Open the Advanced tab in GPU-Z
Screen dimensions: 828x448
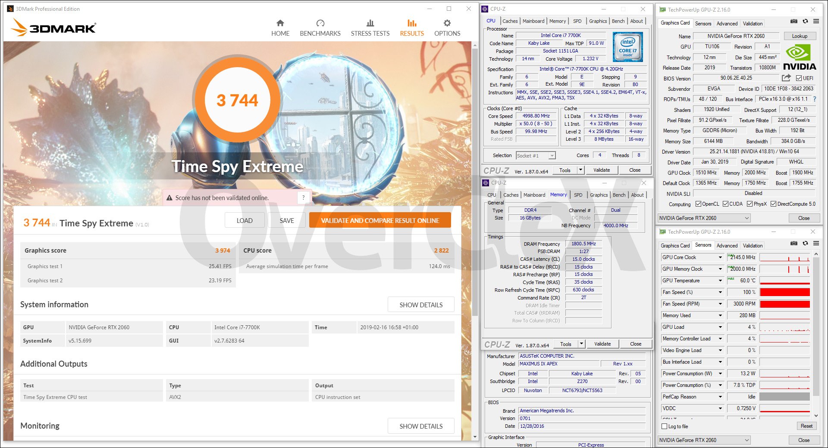tap(727, 24)
